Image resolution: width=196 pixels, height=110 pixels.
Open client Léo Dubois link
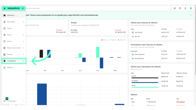(138, 32)
